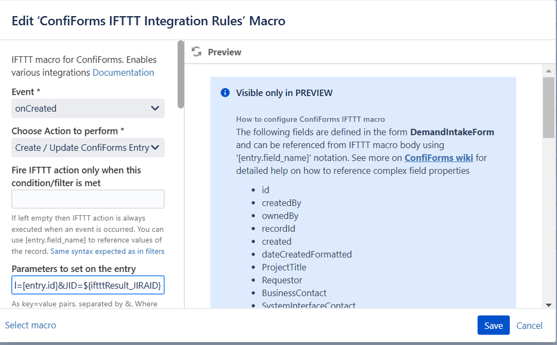Click the Parameters to set on entry field
Viewport: 557px width, 345px height.
(x=88, y=285)
